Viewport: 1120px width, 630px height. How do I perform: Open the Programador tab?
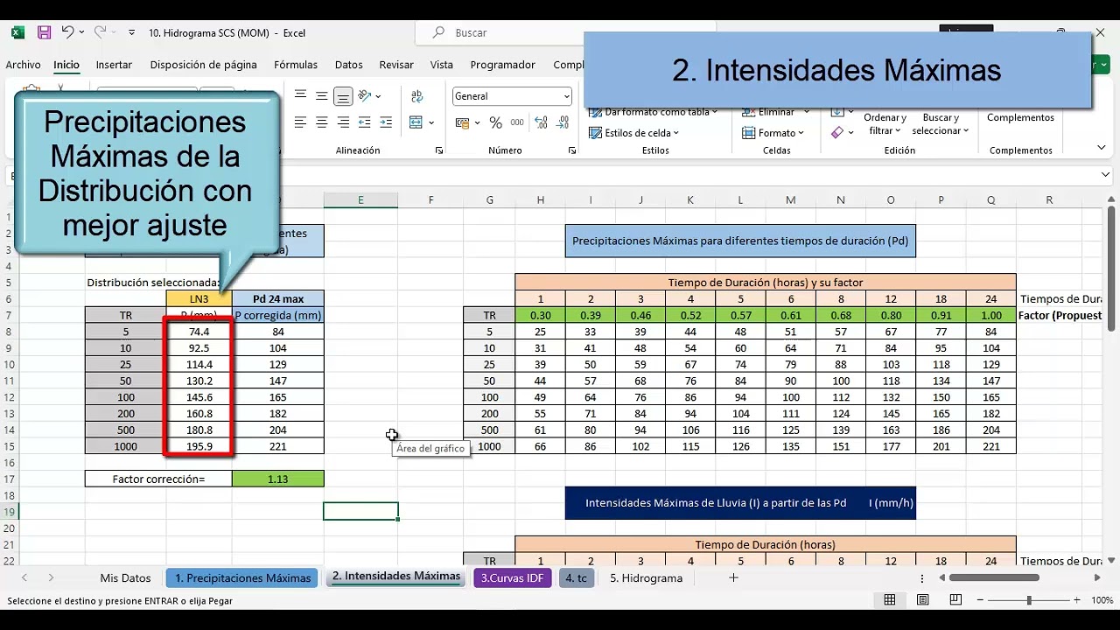point(502,65)
